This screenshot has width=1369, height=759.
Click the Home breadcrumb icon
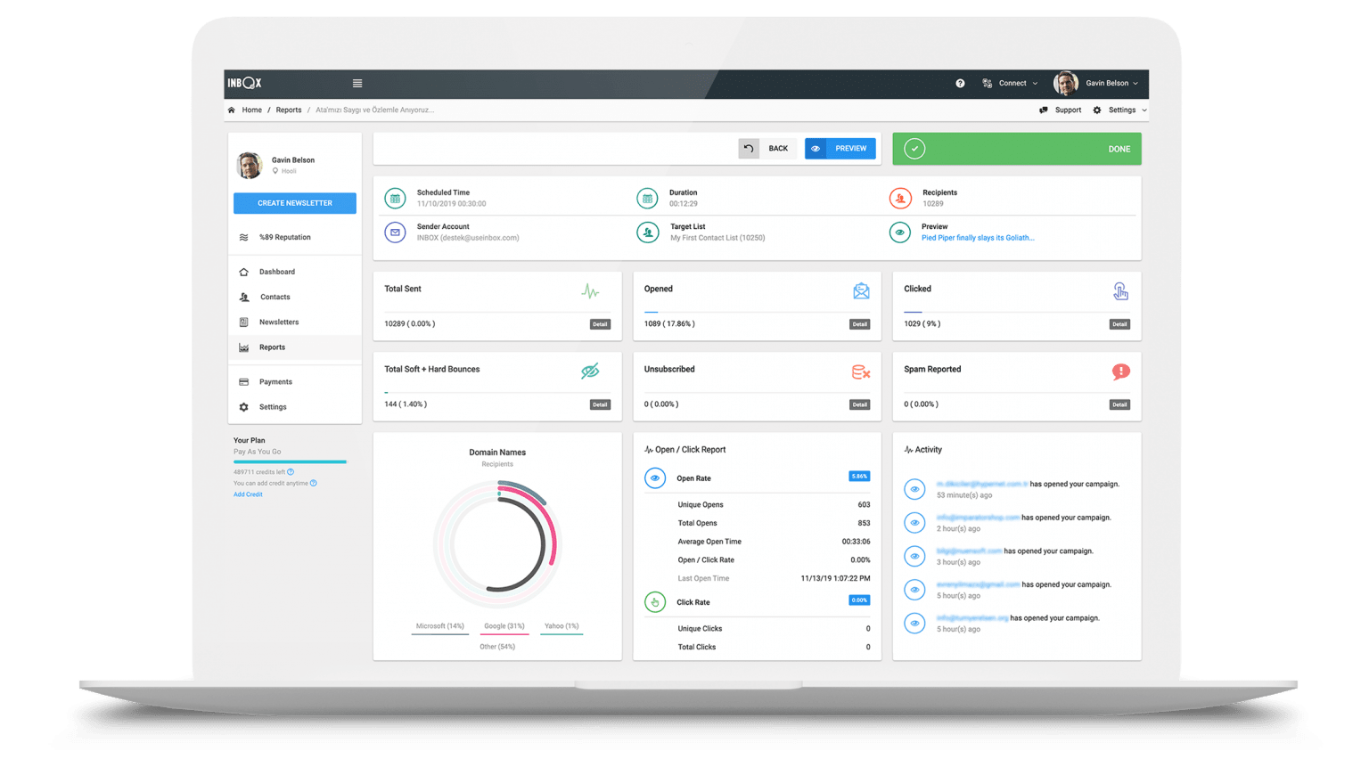232,110
